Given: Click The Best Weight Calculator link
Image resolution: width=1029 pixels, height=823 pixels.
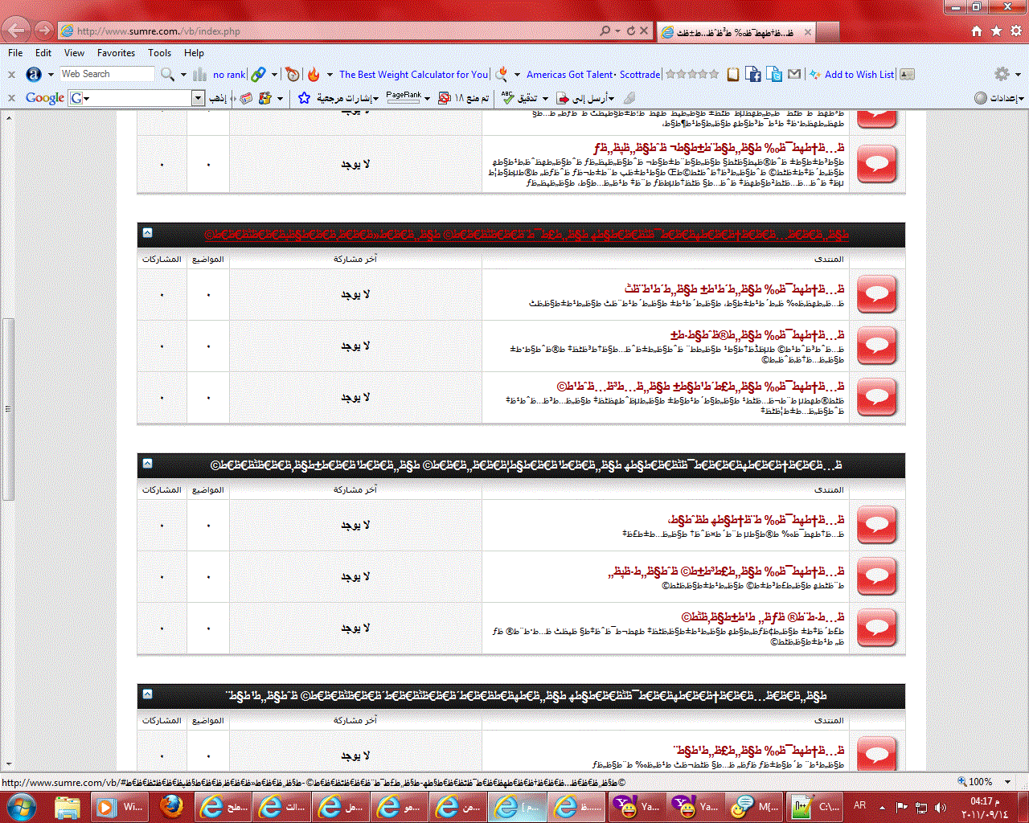Looking at the screenshot, I should click(x=413, y=75).
